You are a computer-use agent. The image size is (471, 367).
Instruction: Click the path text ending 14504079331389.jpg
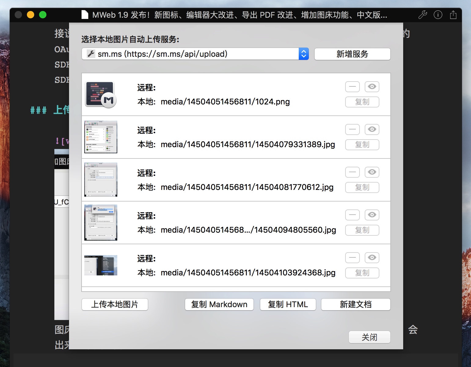click(x=248, y=144)
